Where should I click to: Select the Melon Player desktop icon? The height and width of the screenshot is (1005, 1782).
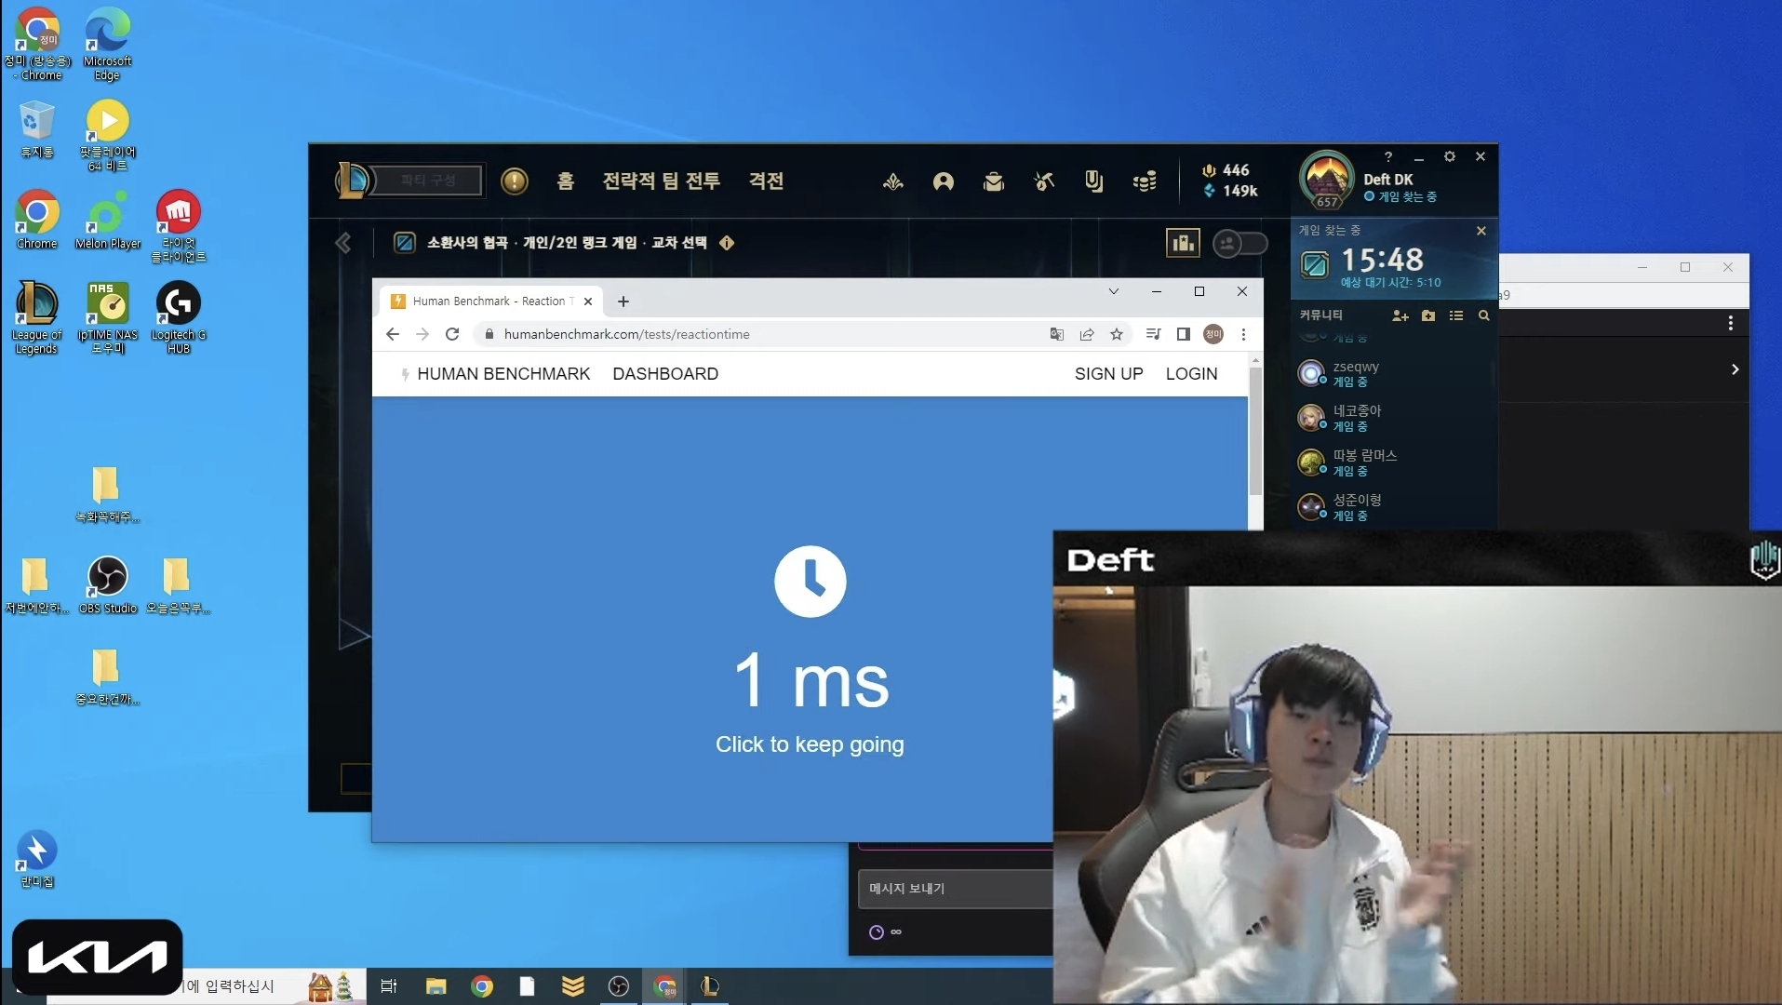108,221
